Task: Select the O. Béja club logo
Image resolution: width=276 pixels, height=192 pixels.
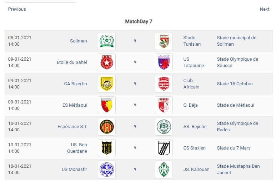Action: pyautogui.click(x=164, y=105)
